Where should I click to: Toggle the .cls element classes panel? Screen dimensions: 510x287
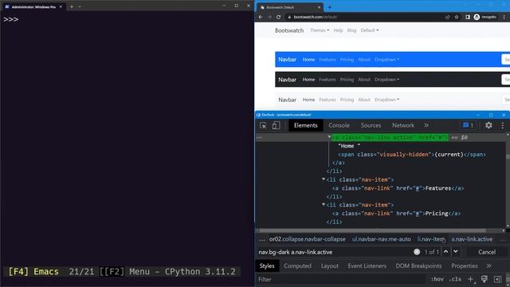[x=455, y=279]
